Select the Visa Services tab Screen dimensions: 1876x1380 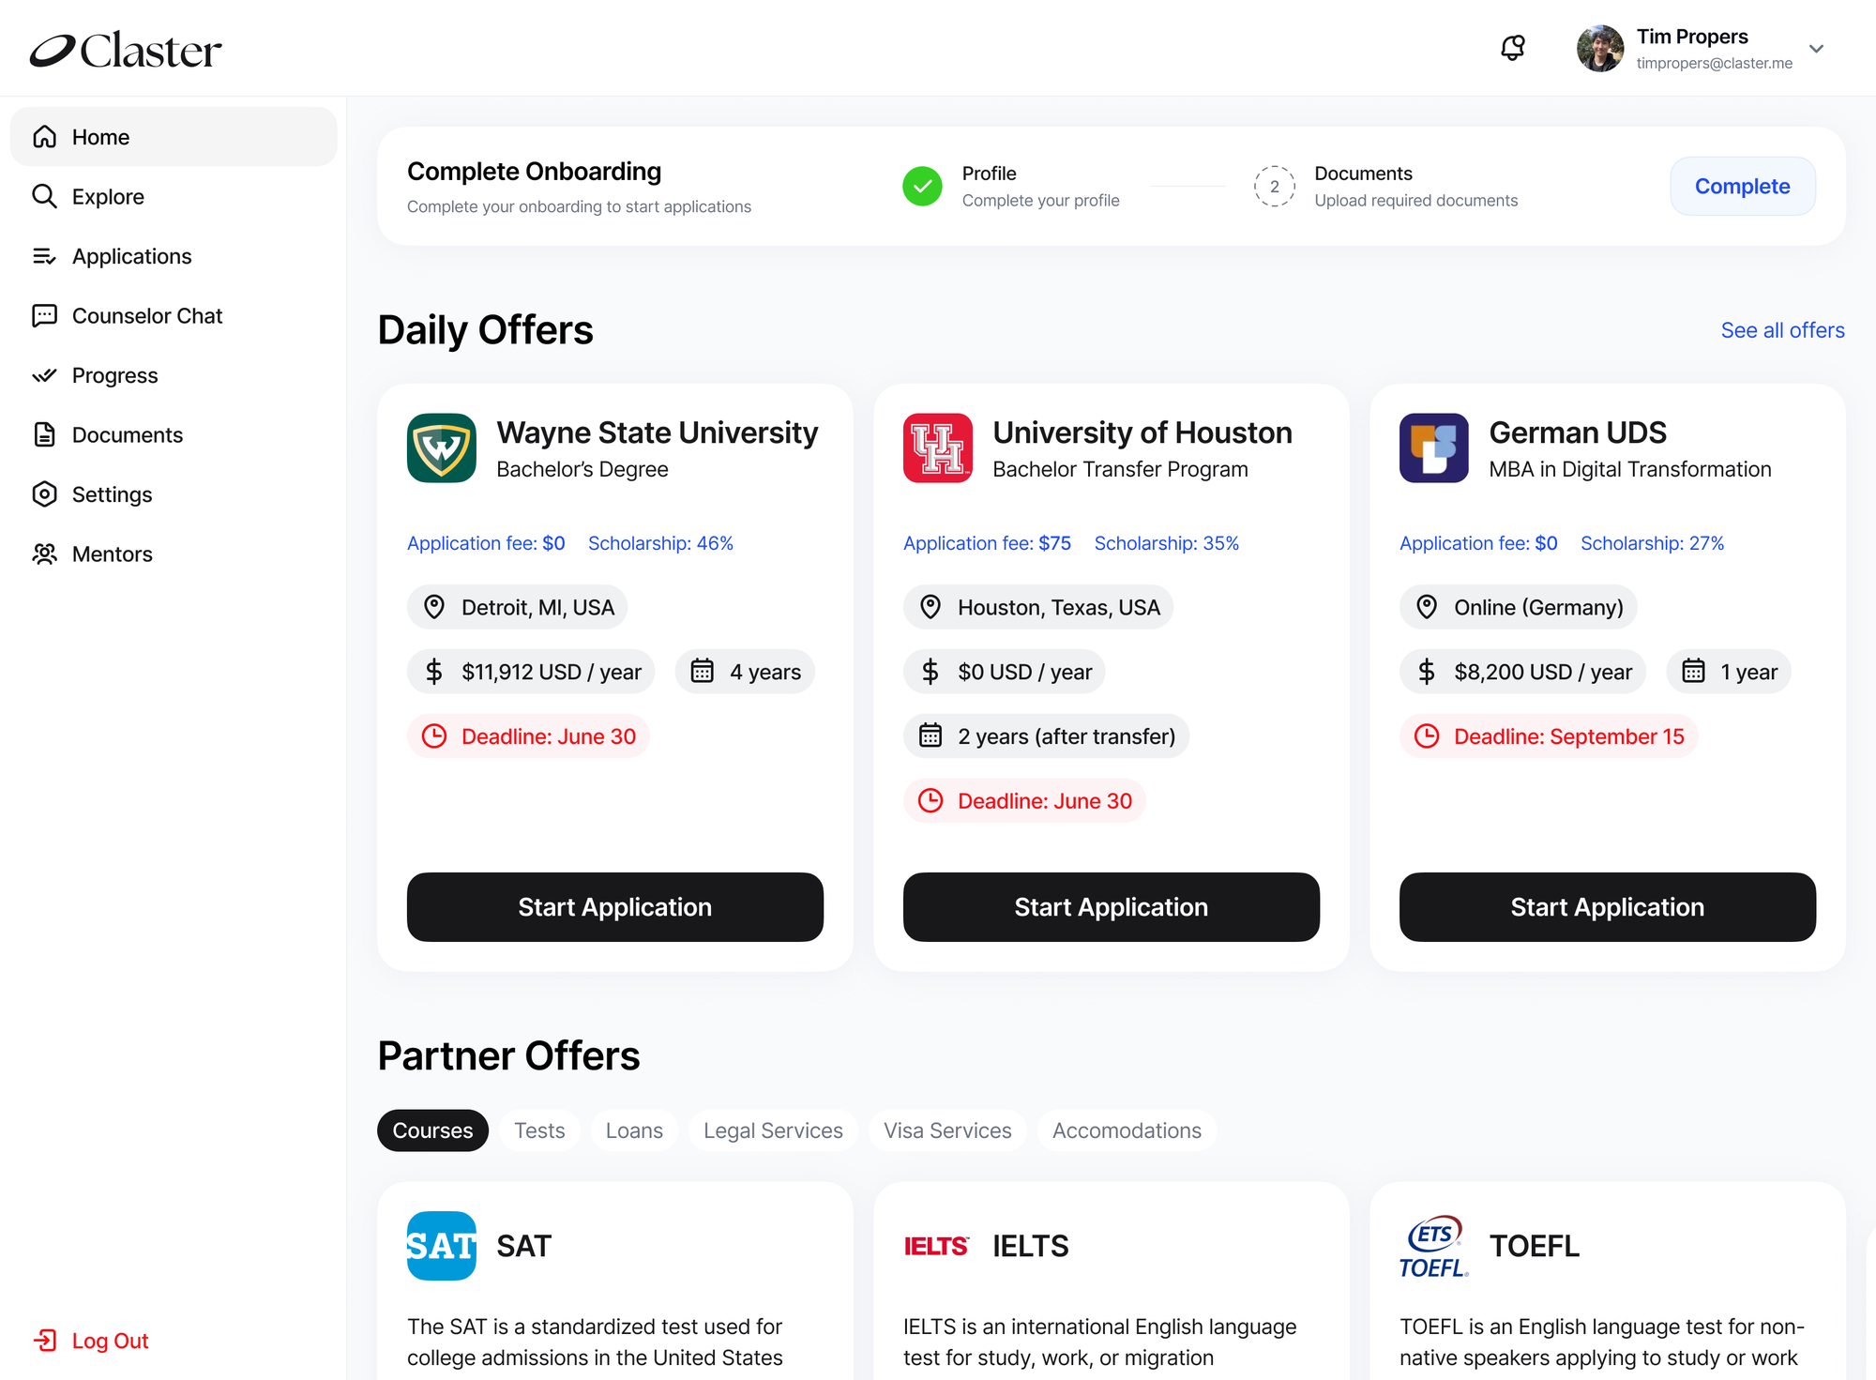click(x=947, y=1130)
